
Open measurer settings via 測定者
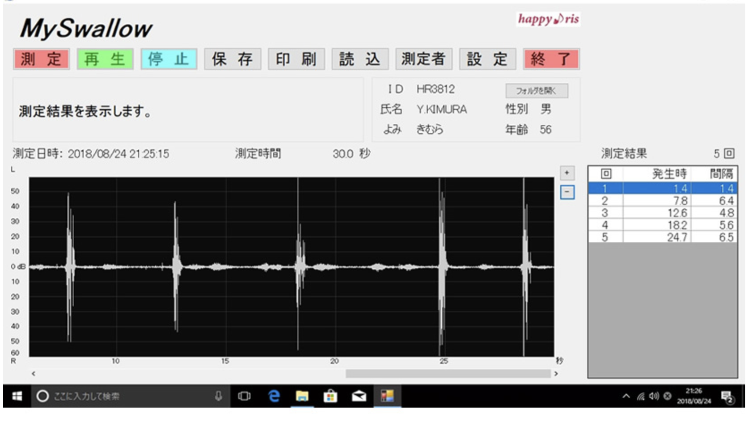click(422, 59)
